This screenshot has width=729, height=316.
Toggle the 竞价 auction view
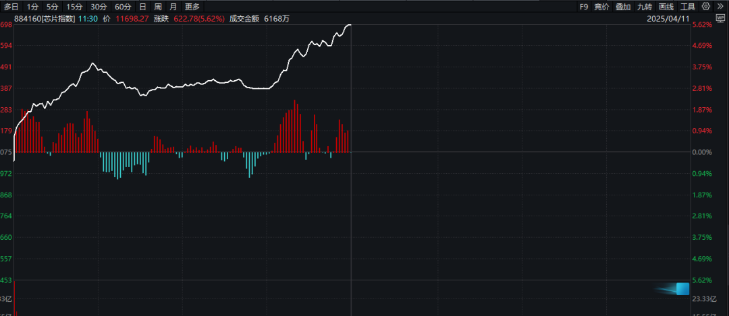[601, 7]
